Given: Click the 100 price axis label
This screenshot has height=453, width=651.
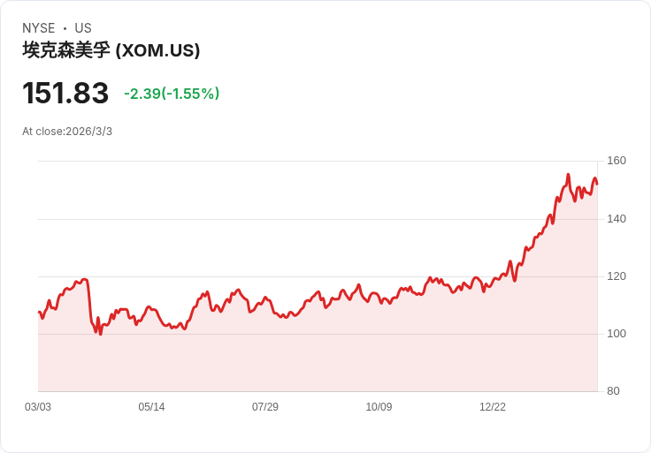Looking at the screenshot, I should (617, 334).
